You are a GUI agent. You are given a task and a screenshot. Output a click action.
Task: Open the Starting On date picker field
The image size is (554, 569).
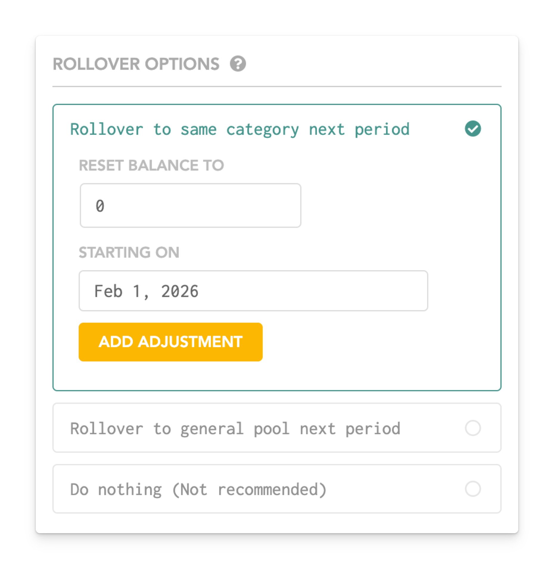[x=253, y=291]
